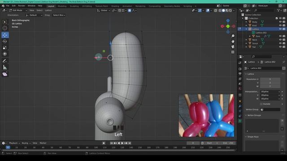Viewport: 287px width, 161px height.
Task: Open the Render menu
Action: pos(22,6)
